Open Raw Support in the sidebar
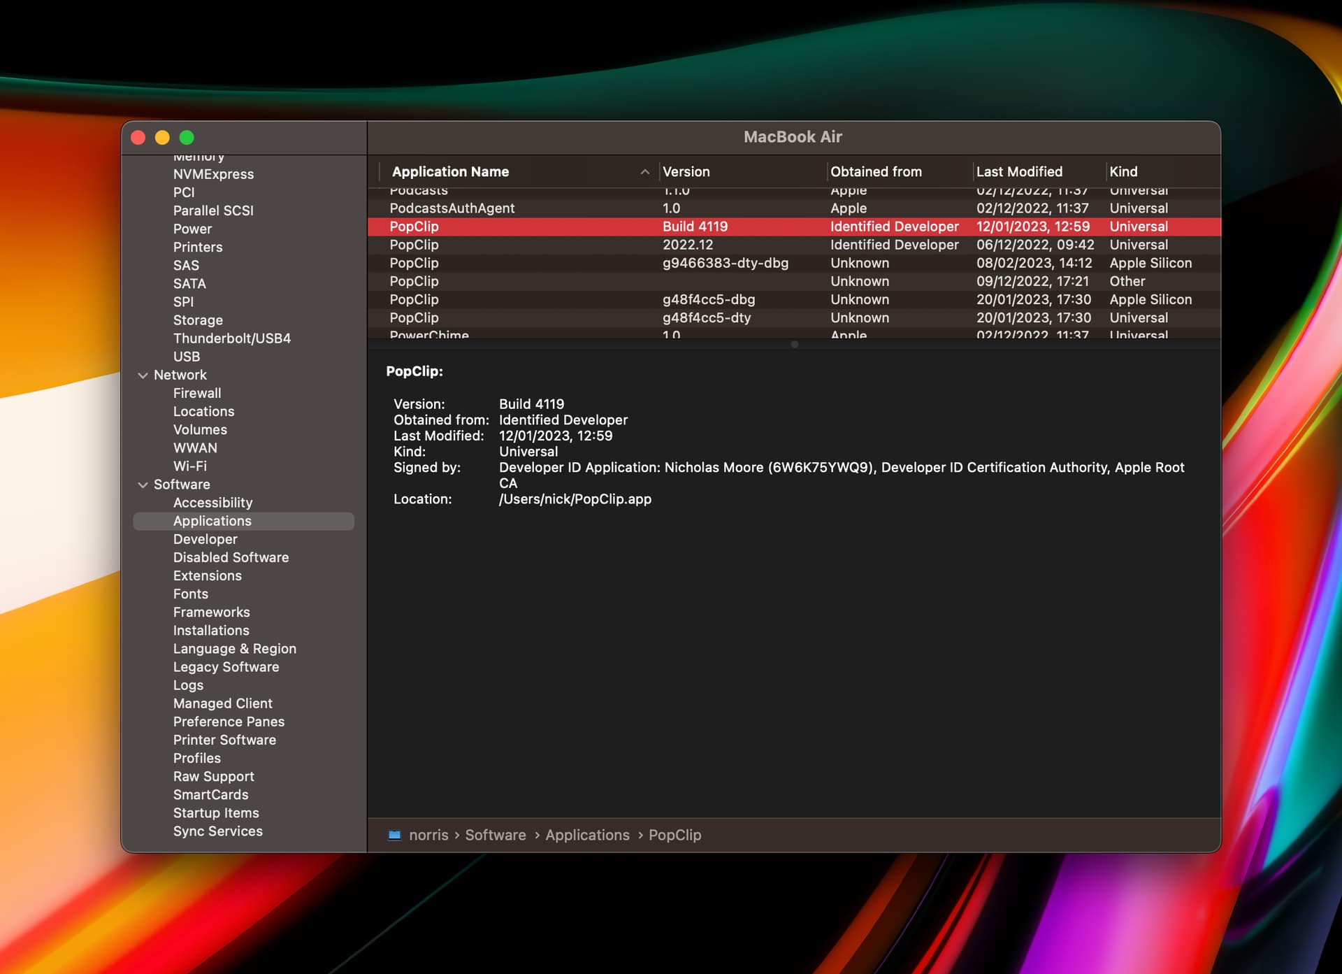The width and height of the screenshot is (1342, 974). [214, 776]
